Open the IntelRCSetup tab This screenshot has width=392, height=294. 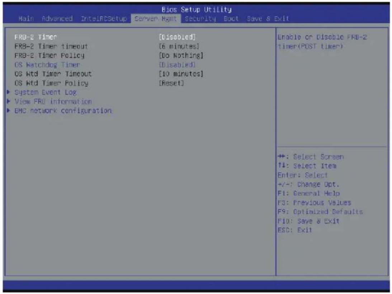104,19
